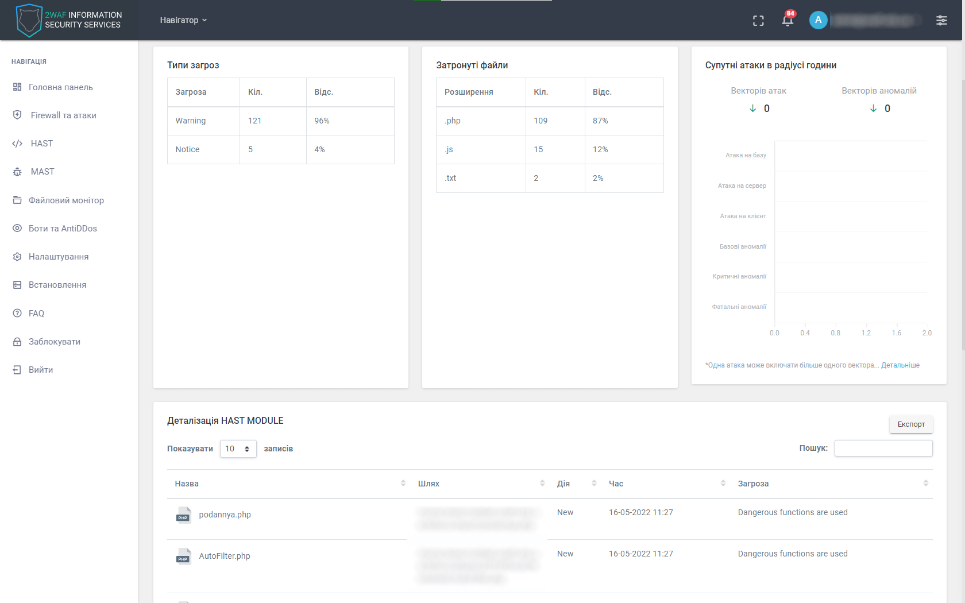The height and width of the screenshot is (603, 965).
Task: Open the notifications bell with 84 alerts
Action: 787,20
